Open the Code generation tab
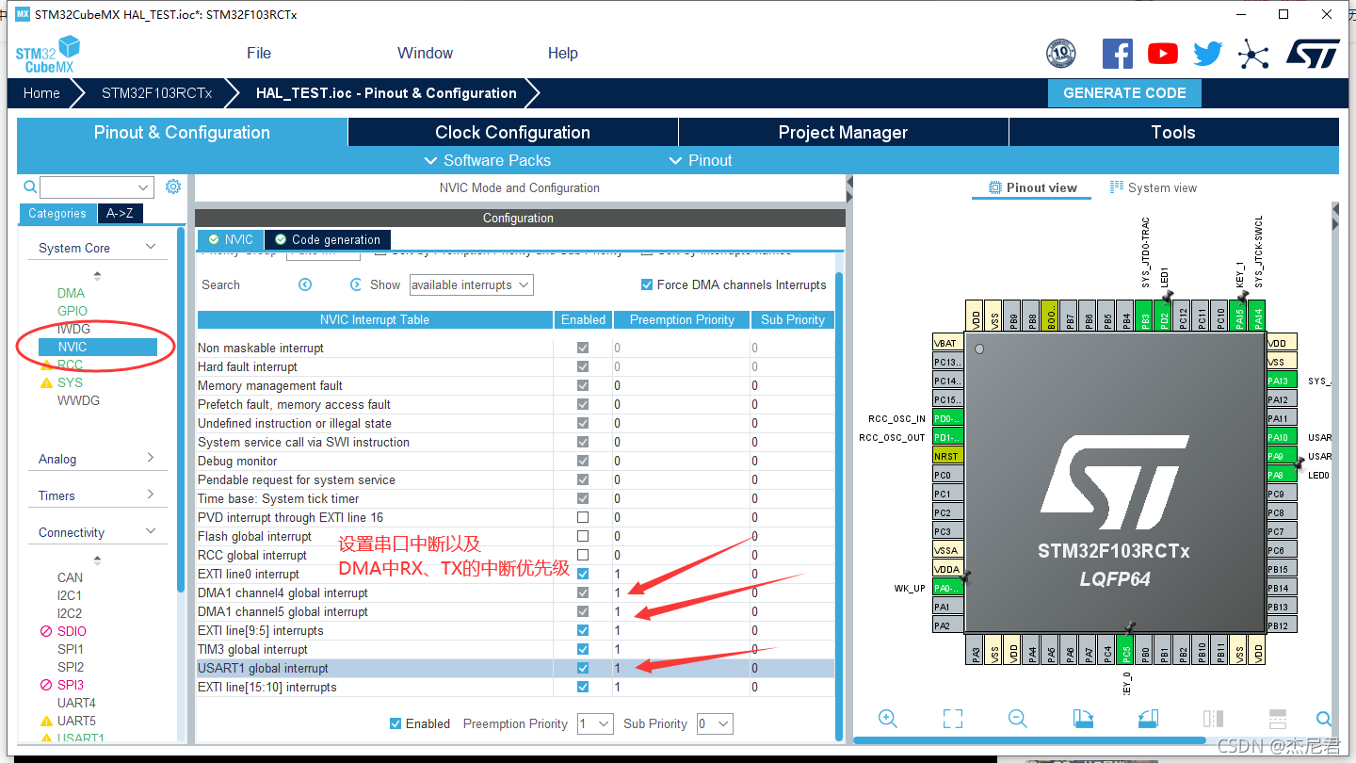The width and height of the screenshot is (1356, 763). tap(328, 239)
